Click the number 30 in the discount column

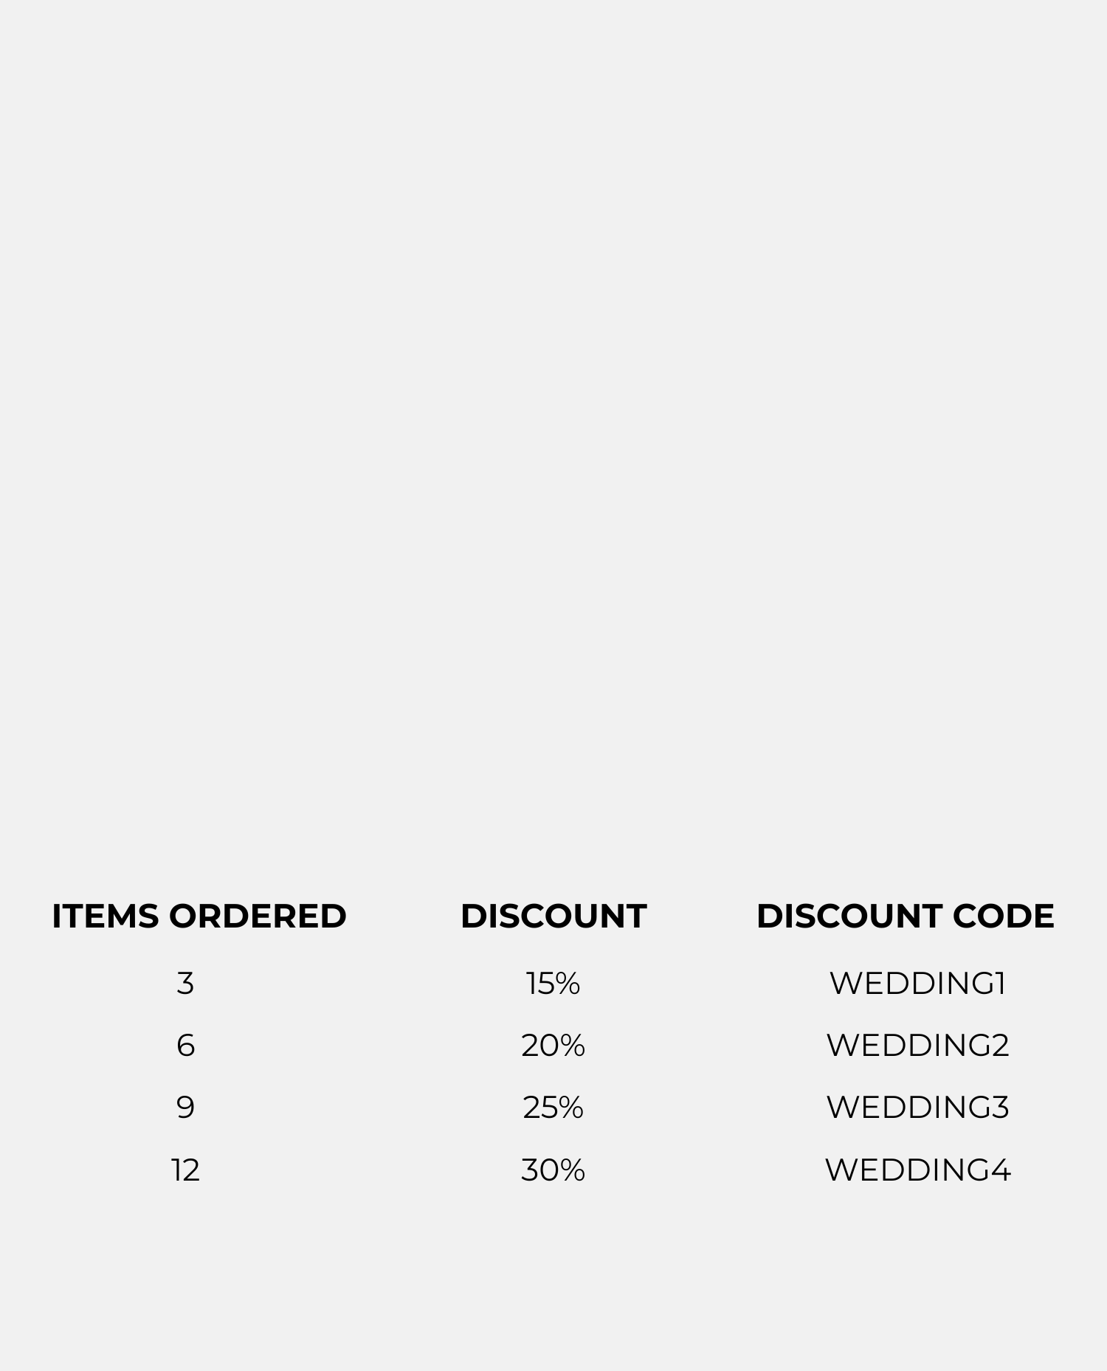tap(539, 1170)
